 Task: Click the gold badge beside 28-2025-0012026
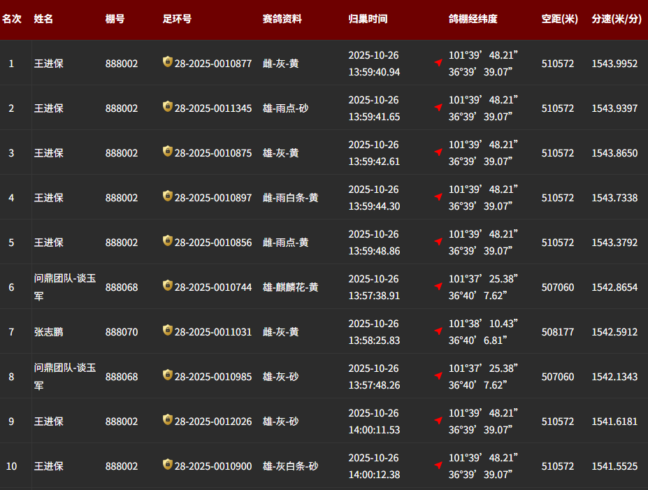click(x=167, y=420)
